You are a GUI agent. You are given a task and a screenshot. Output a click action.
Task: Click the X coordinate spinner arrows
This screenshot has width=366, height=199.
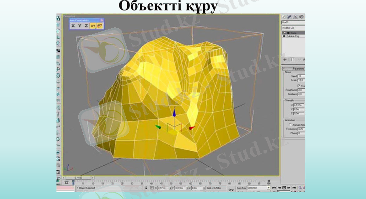coord(170,188)
